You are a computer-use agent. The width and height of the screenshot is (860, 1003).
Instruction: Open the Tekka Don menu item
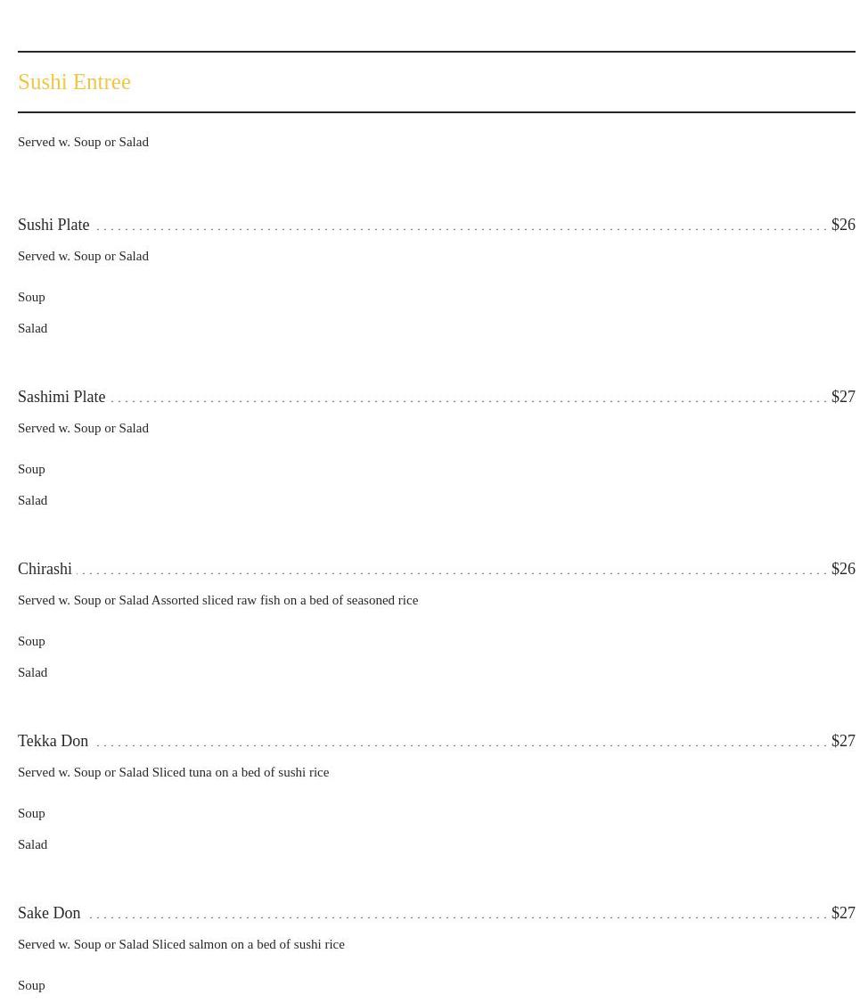click(x=53, y=741)
